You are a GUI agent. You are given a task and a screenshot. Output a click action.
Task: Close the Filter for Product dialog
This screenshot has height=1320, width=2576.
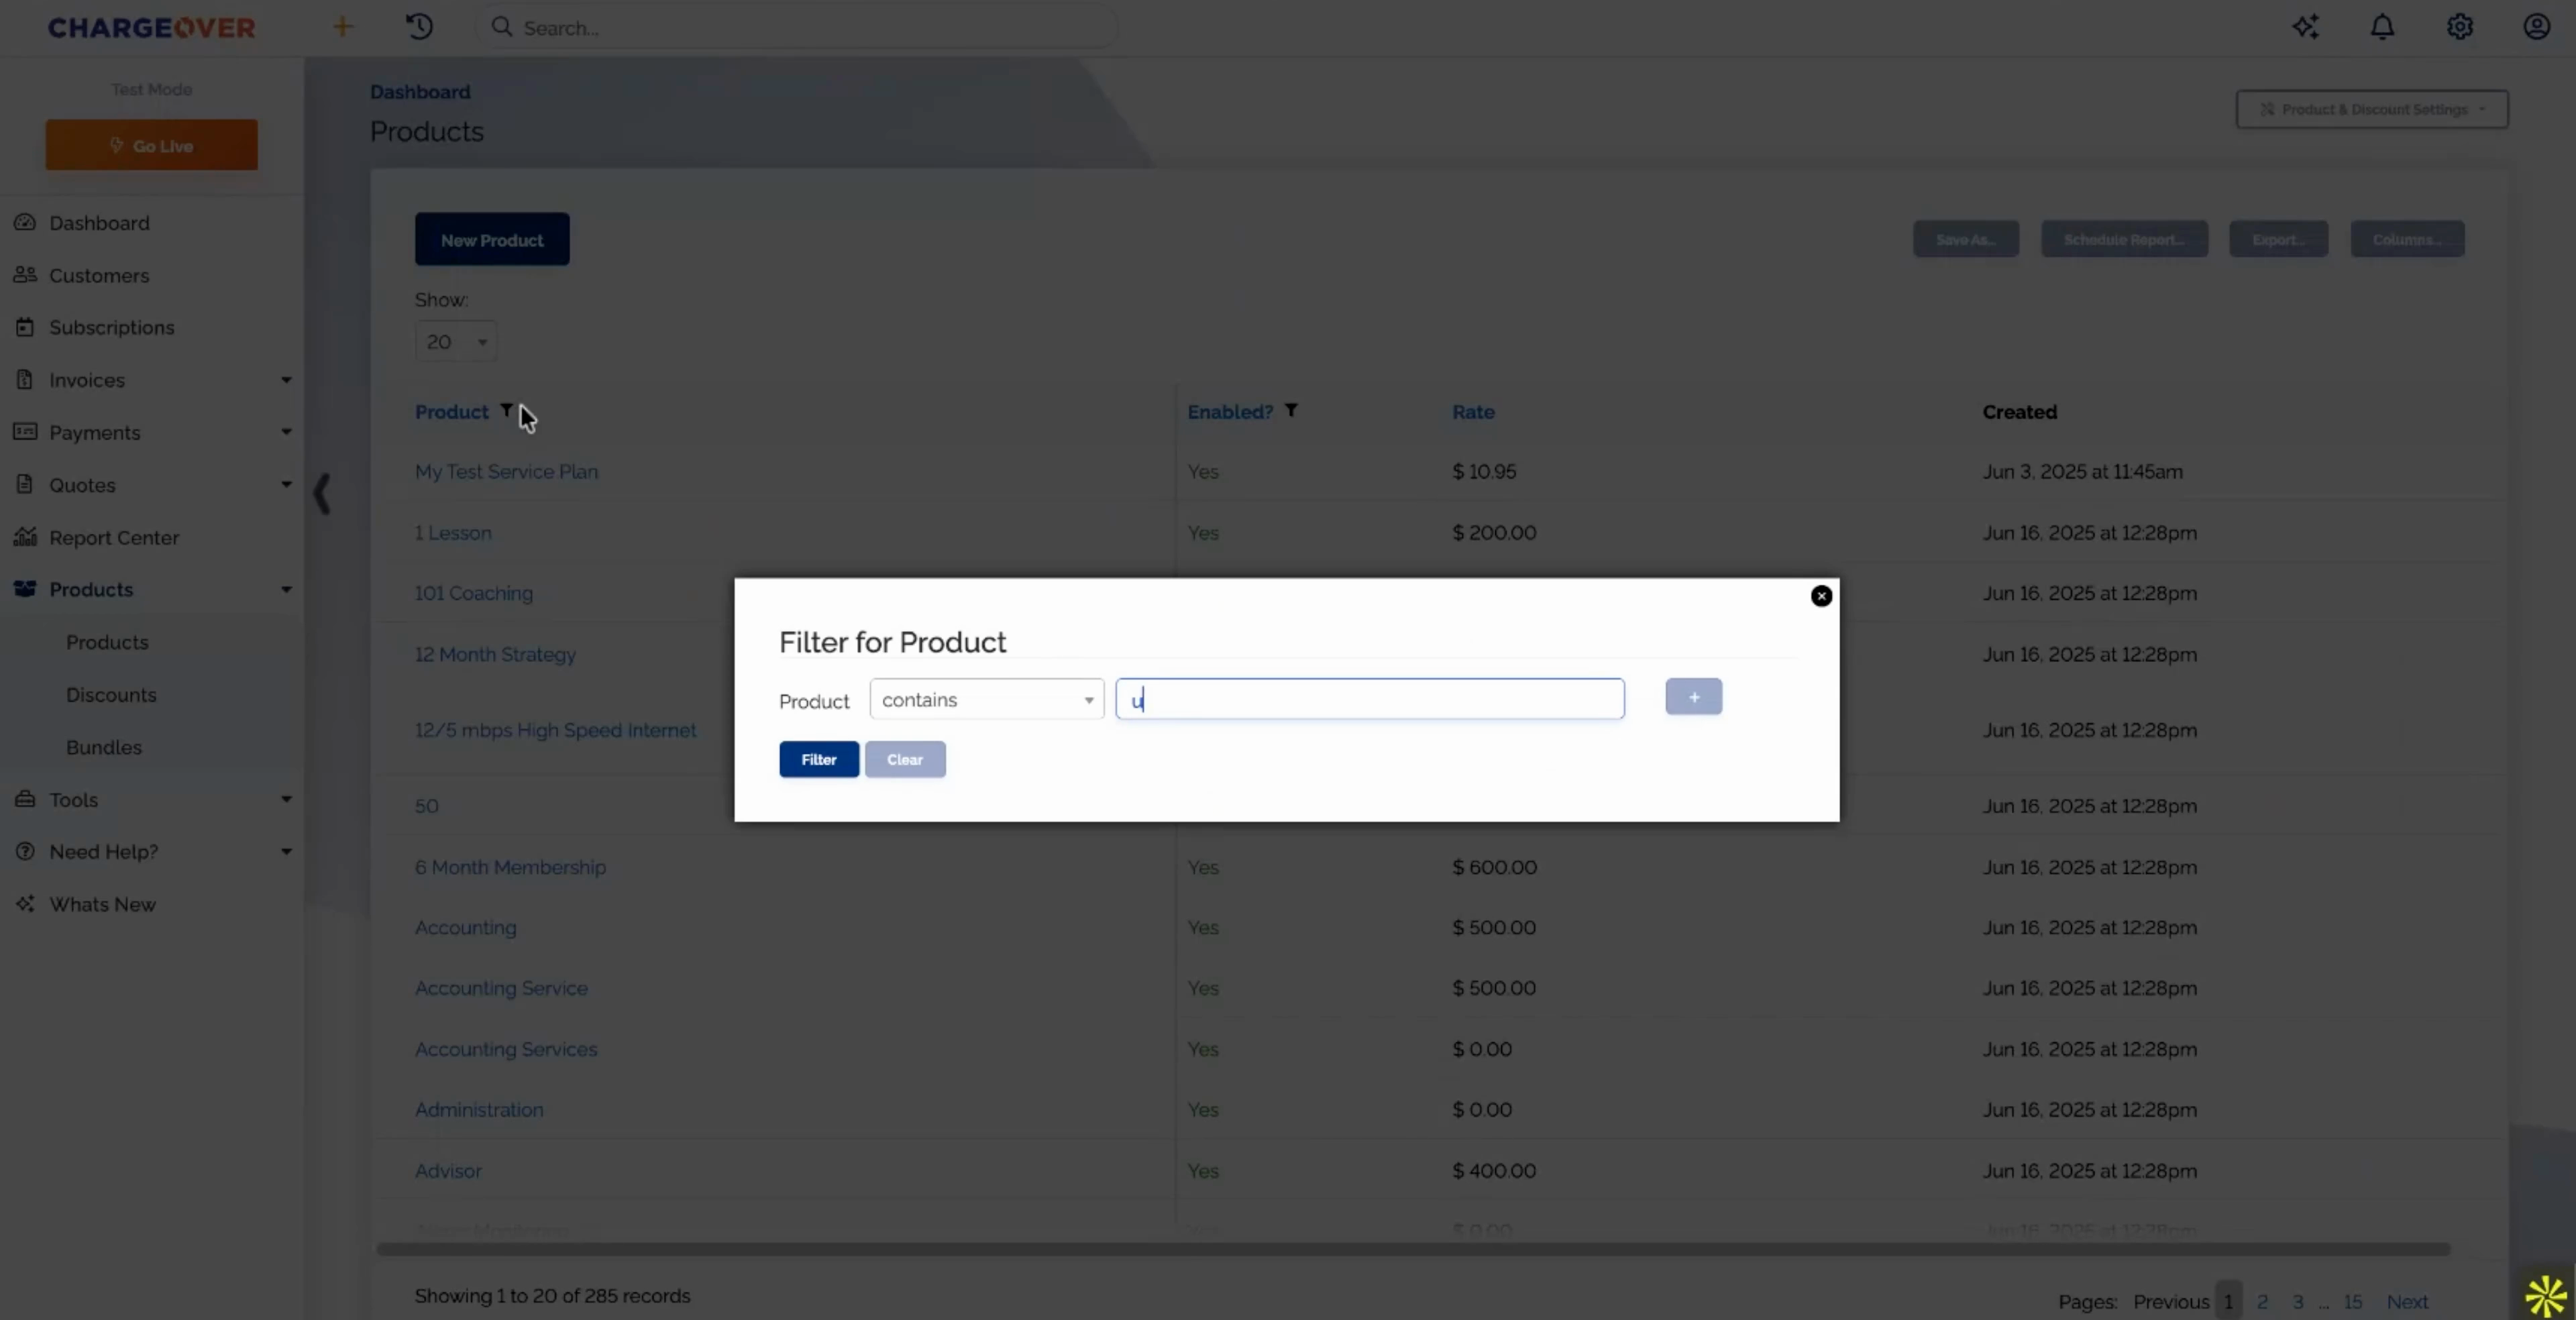pos(1821,596)
